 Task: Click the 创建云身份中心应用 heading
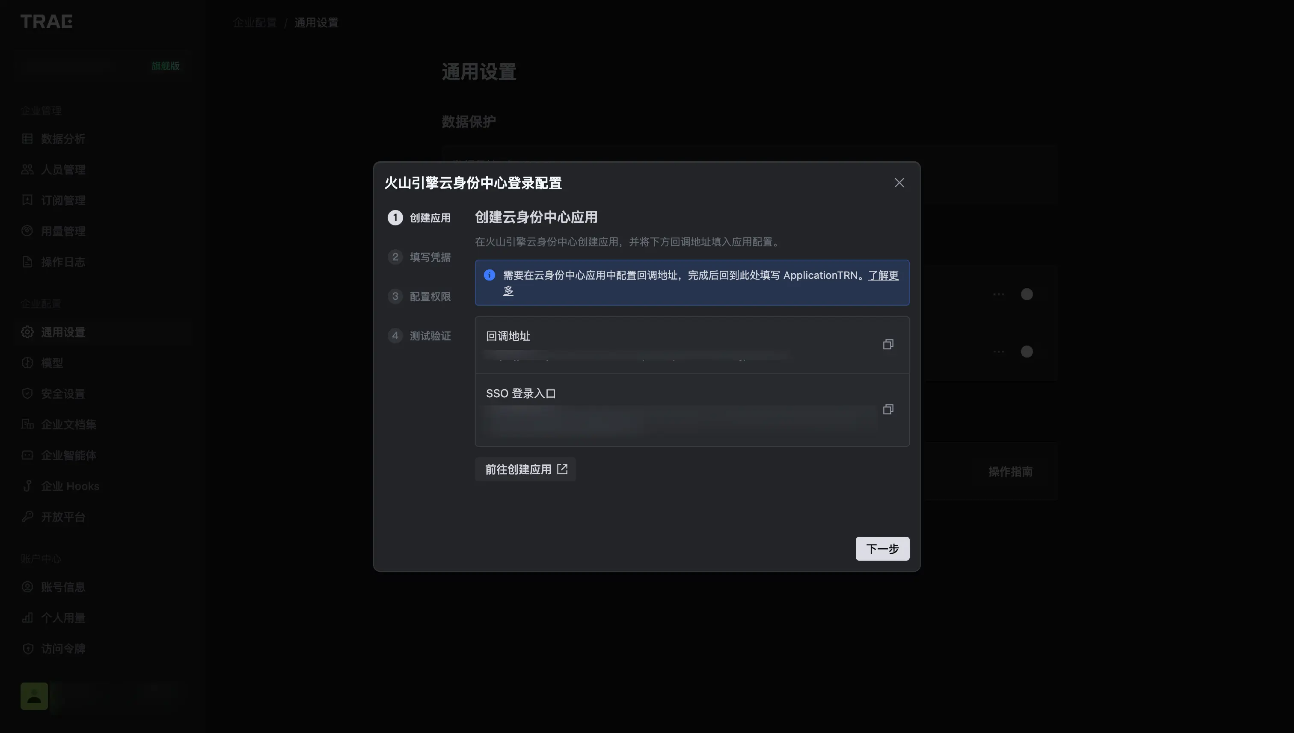pos(536,218)
